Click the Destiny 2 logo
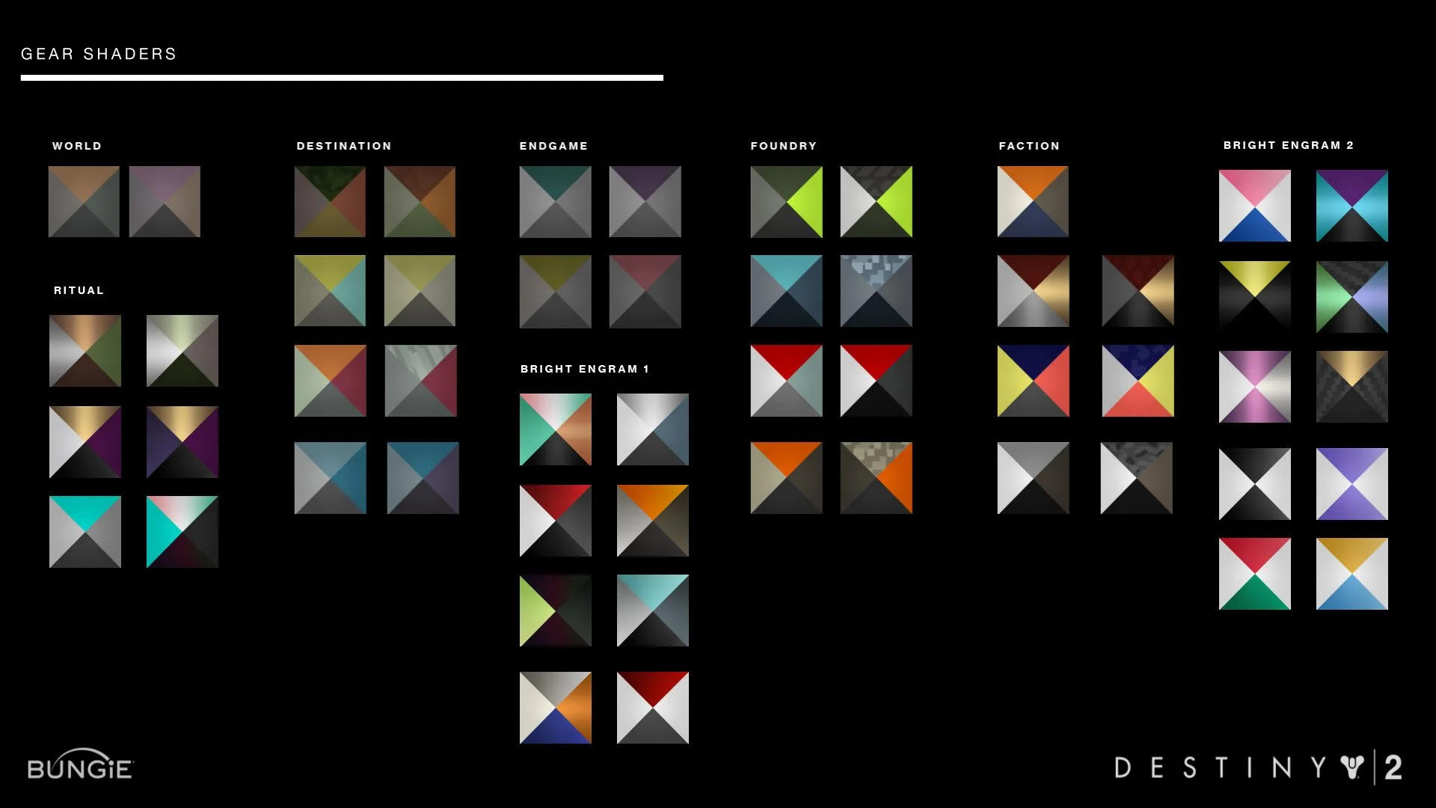This screenshot has width=1436, height=808. pyautogui.click(x=1258, y=768)
